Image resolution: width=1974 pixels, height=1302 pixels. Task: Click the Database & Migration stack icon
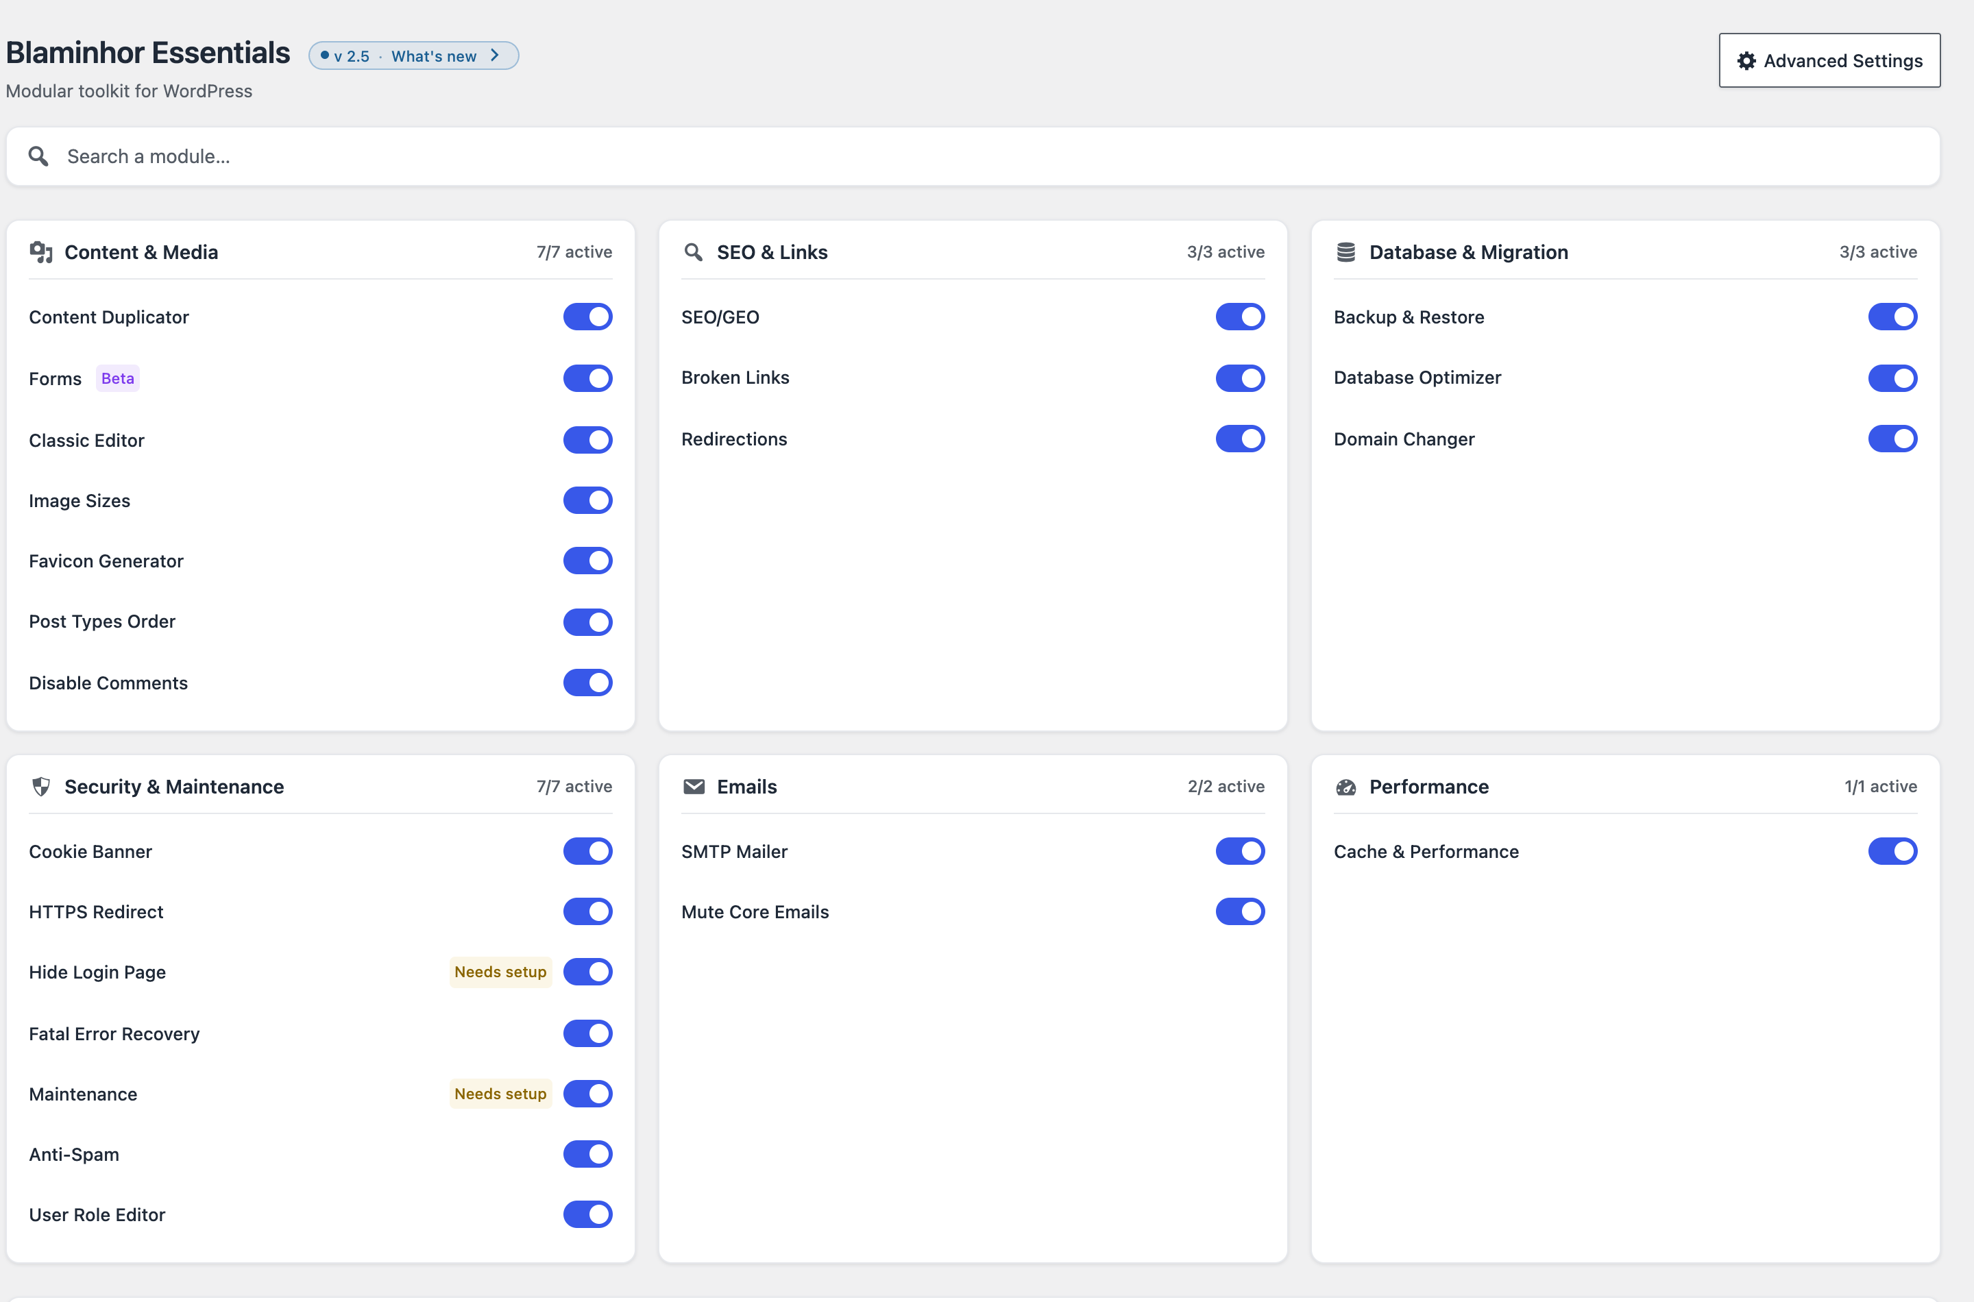(1346, 251)
